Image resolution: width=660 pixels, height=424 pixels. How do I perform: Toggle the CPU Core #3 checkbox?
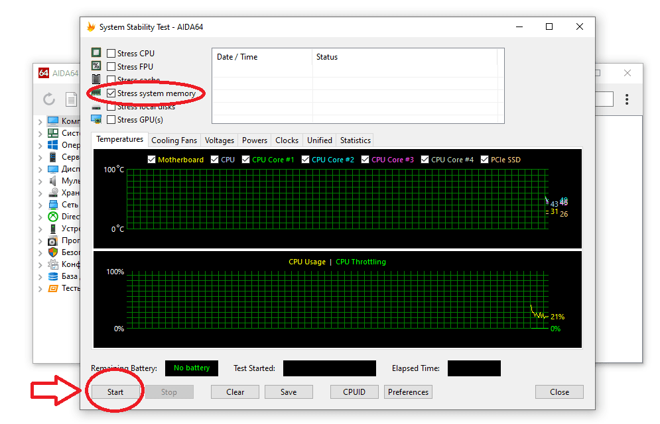point(365,160)
